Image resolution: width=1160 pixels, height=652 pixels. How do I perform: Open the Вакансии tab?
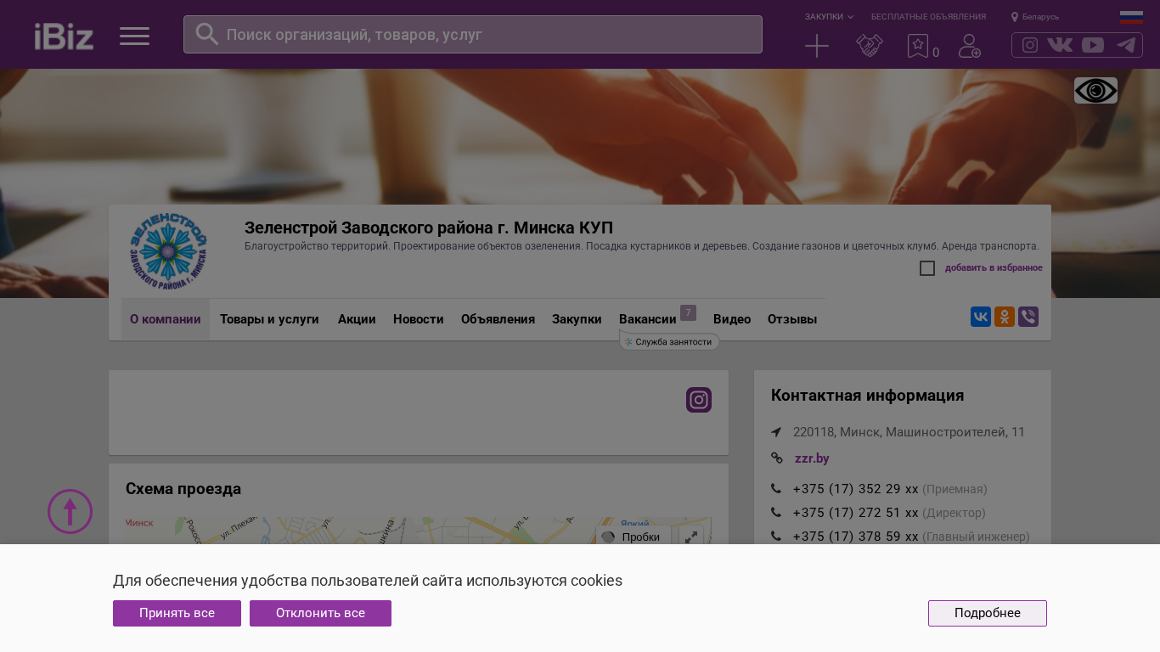648,319
